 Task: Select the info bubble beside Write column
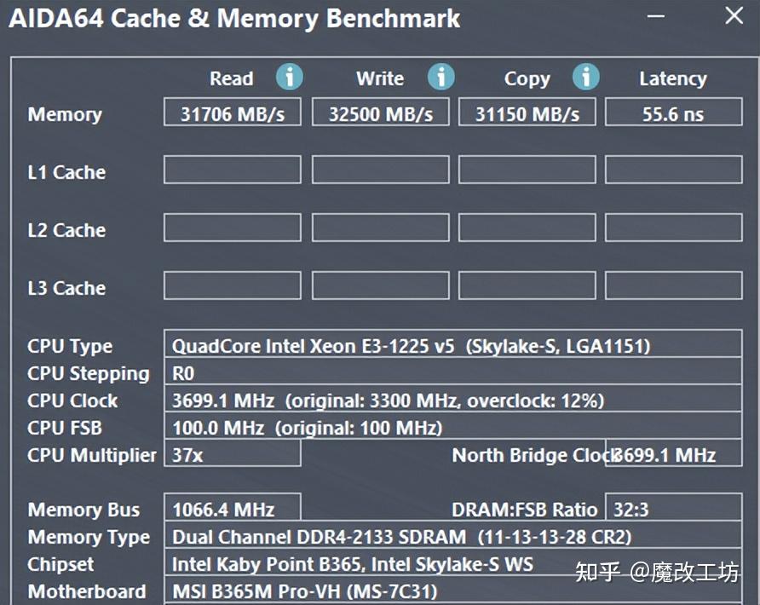tap(441, 78)
